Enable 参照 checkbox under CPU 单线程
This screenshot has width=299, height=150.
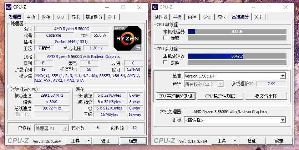(x=166, y=38)
